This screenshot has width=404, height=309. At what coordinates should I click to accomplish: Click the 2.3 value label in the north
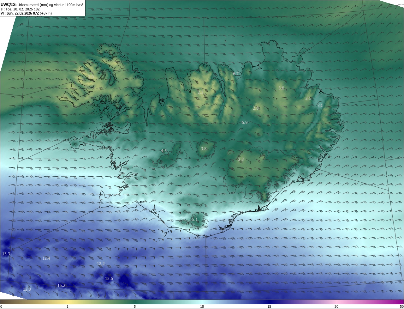200,93
